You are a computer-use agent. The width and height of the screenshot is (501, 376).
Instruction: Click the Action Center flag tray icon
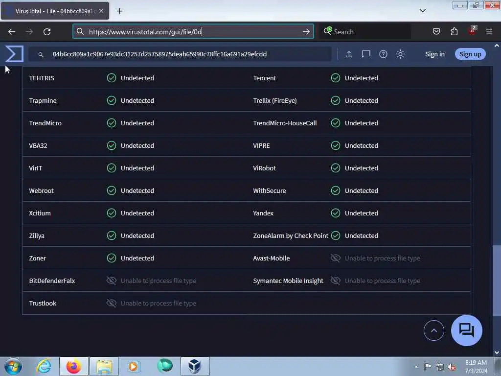428,367
